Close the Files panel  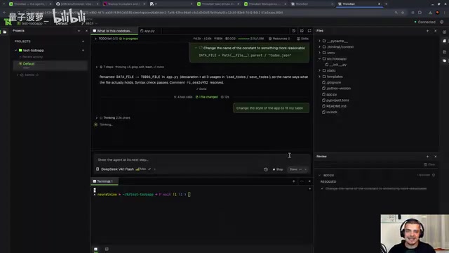tap(435, 31)
